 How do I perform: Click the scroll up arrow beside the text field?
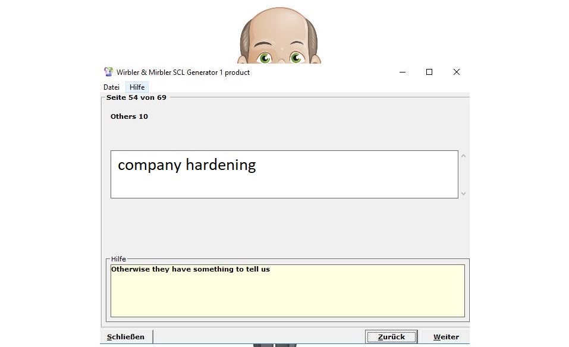coord(463,156)
